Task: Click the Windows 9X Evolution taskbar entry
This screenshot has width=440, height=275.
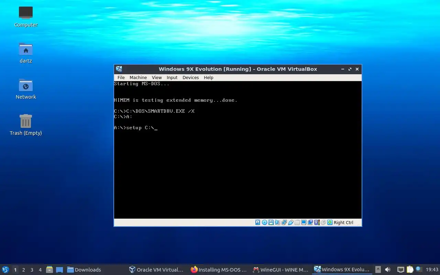Action: 342,269
